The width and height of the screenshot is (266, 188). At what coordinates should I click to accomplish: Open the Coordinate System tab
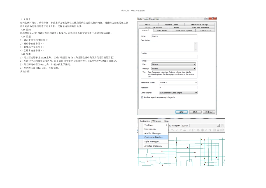183,31
